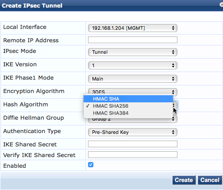
Task: Open the Local Interface dropdown
Action: click(133, 28)
